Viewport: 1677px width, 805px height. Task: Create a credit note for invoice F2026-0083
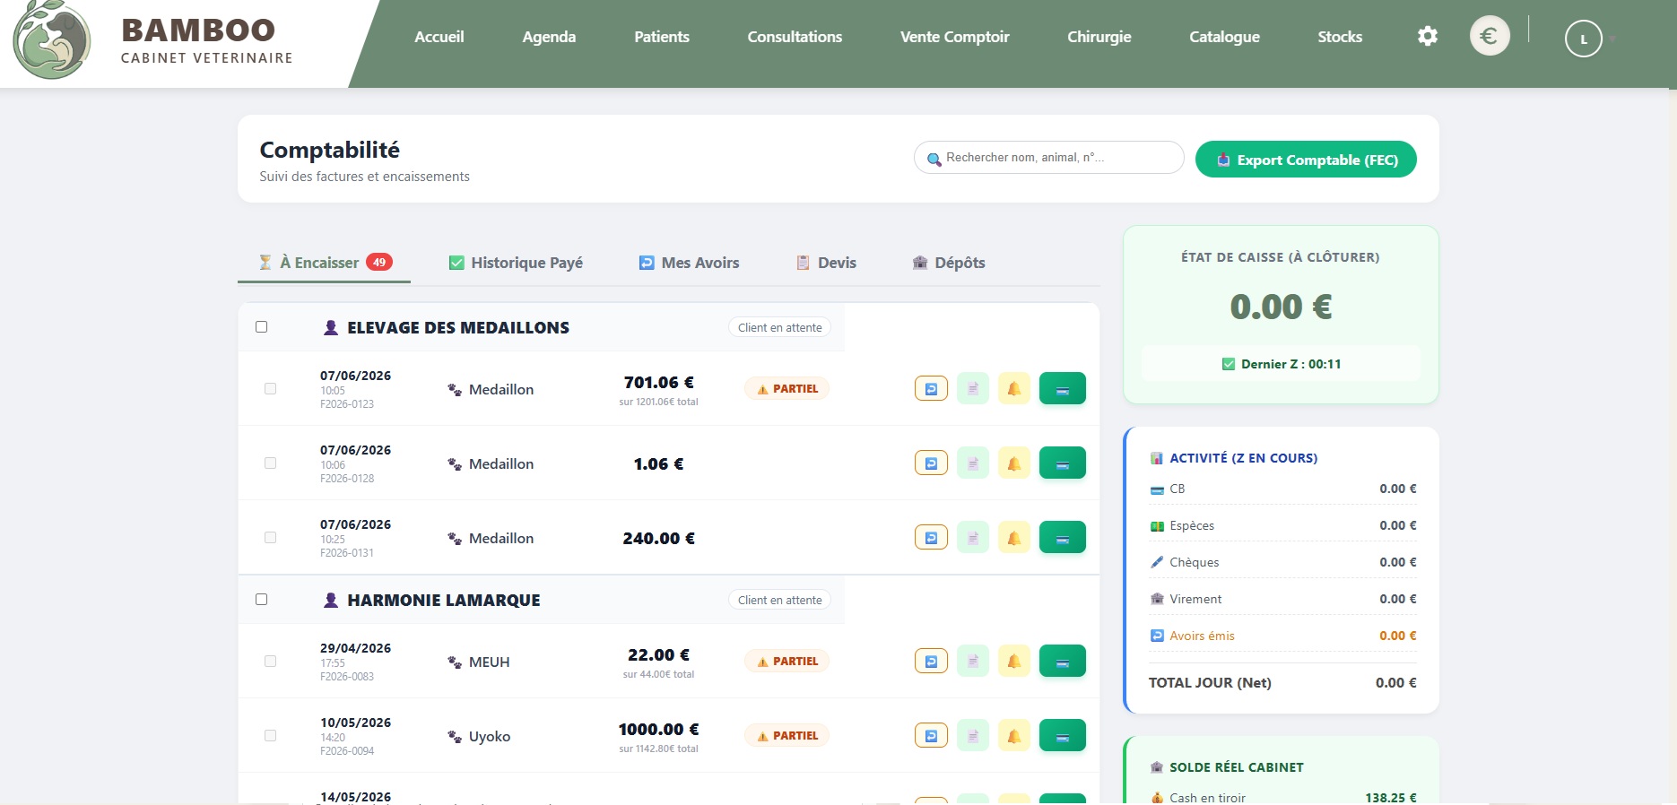click(x=931, y=661)
